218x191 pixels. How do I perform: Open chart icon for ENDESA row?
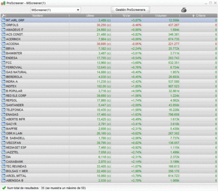point(3,58)
